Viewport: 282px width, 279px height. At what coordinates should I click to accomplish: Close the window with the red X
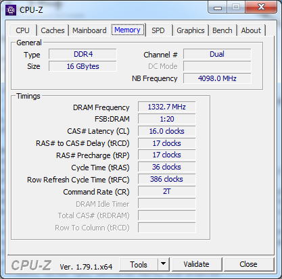coord(261,7)
